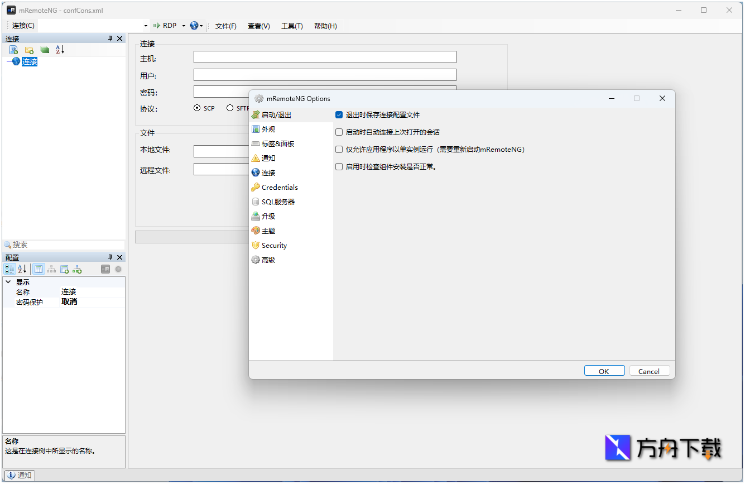Open the 帮助(H) menu
The height and width of the screenshot is (484, 745).
click(x=325, y=26)
